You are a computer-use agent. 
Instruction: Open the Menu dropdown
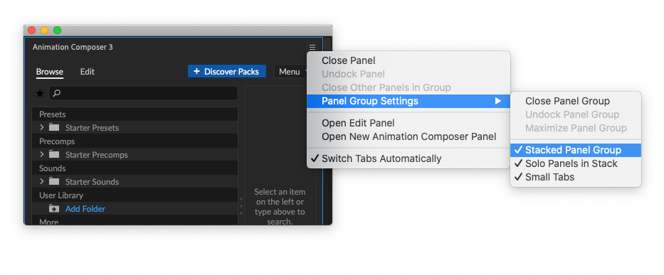click(292, 72)
